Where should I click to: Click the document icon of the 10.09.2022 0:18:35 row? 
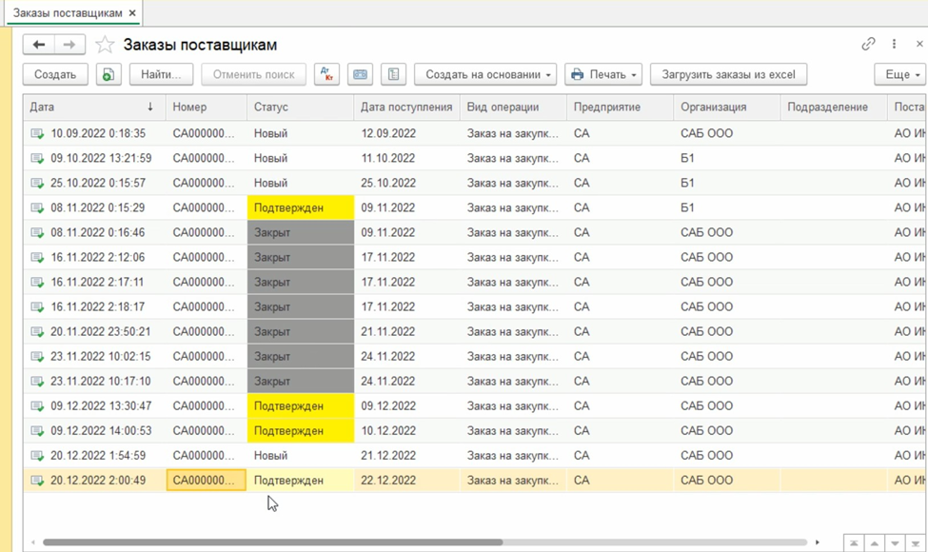coord(37,133)
